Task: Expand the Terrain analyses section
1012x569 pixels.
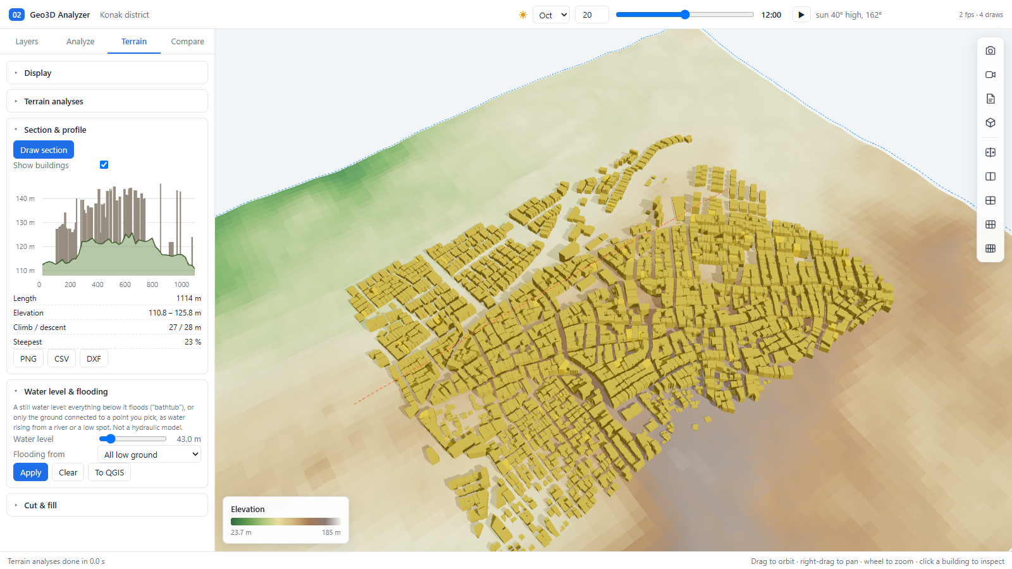Action: pos(107,101)
